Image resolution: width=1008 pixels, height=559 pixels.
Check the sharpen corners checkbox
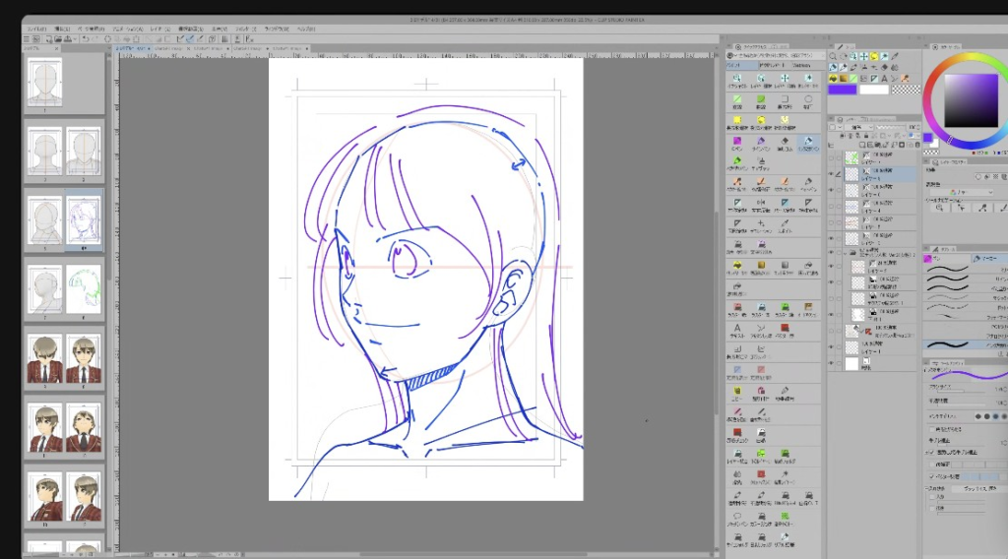pyautogui.click(x=932, y=429)
